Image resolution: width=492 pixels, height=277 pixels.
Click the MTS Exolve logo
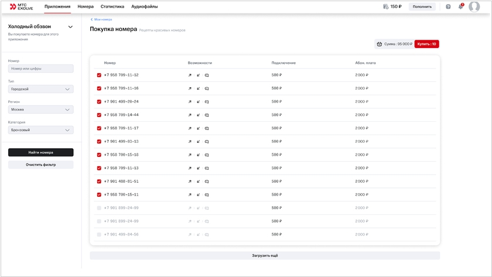pos(22,6)
